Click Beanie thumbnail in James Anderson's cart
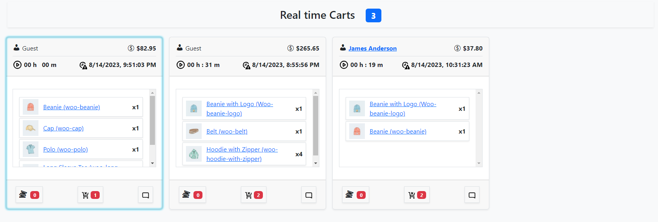 [x=357, y=131]
